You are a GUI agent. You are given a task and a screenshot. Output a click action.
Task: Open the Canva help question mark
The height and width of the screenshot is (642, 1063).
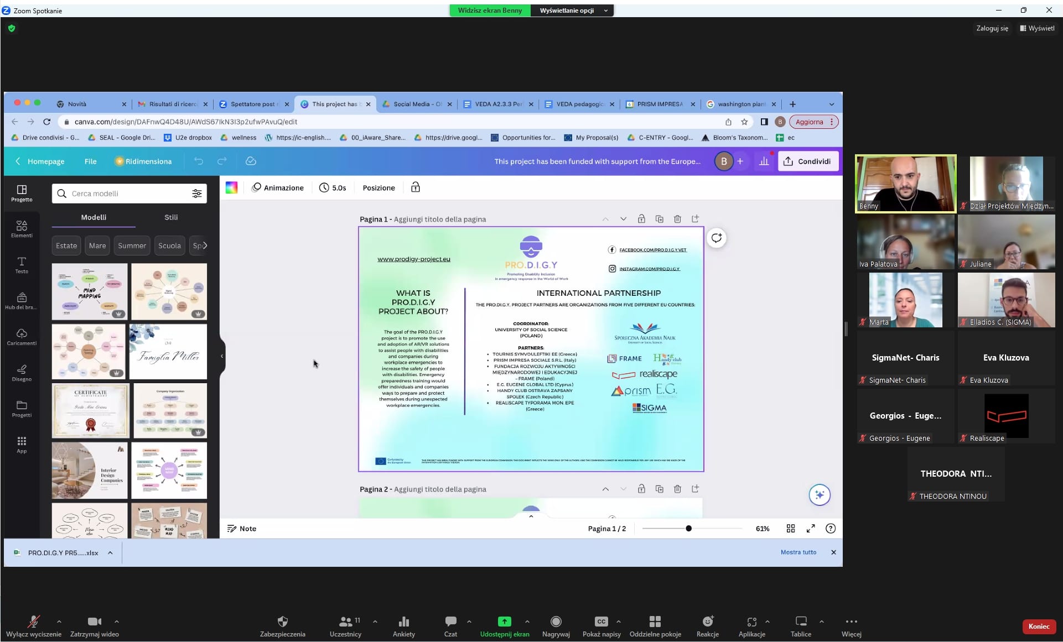(831, 529)
